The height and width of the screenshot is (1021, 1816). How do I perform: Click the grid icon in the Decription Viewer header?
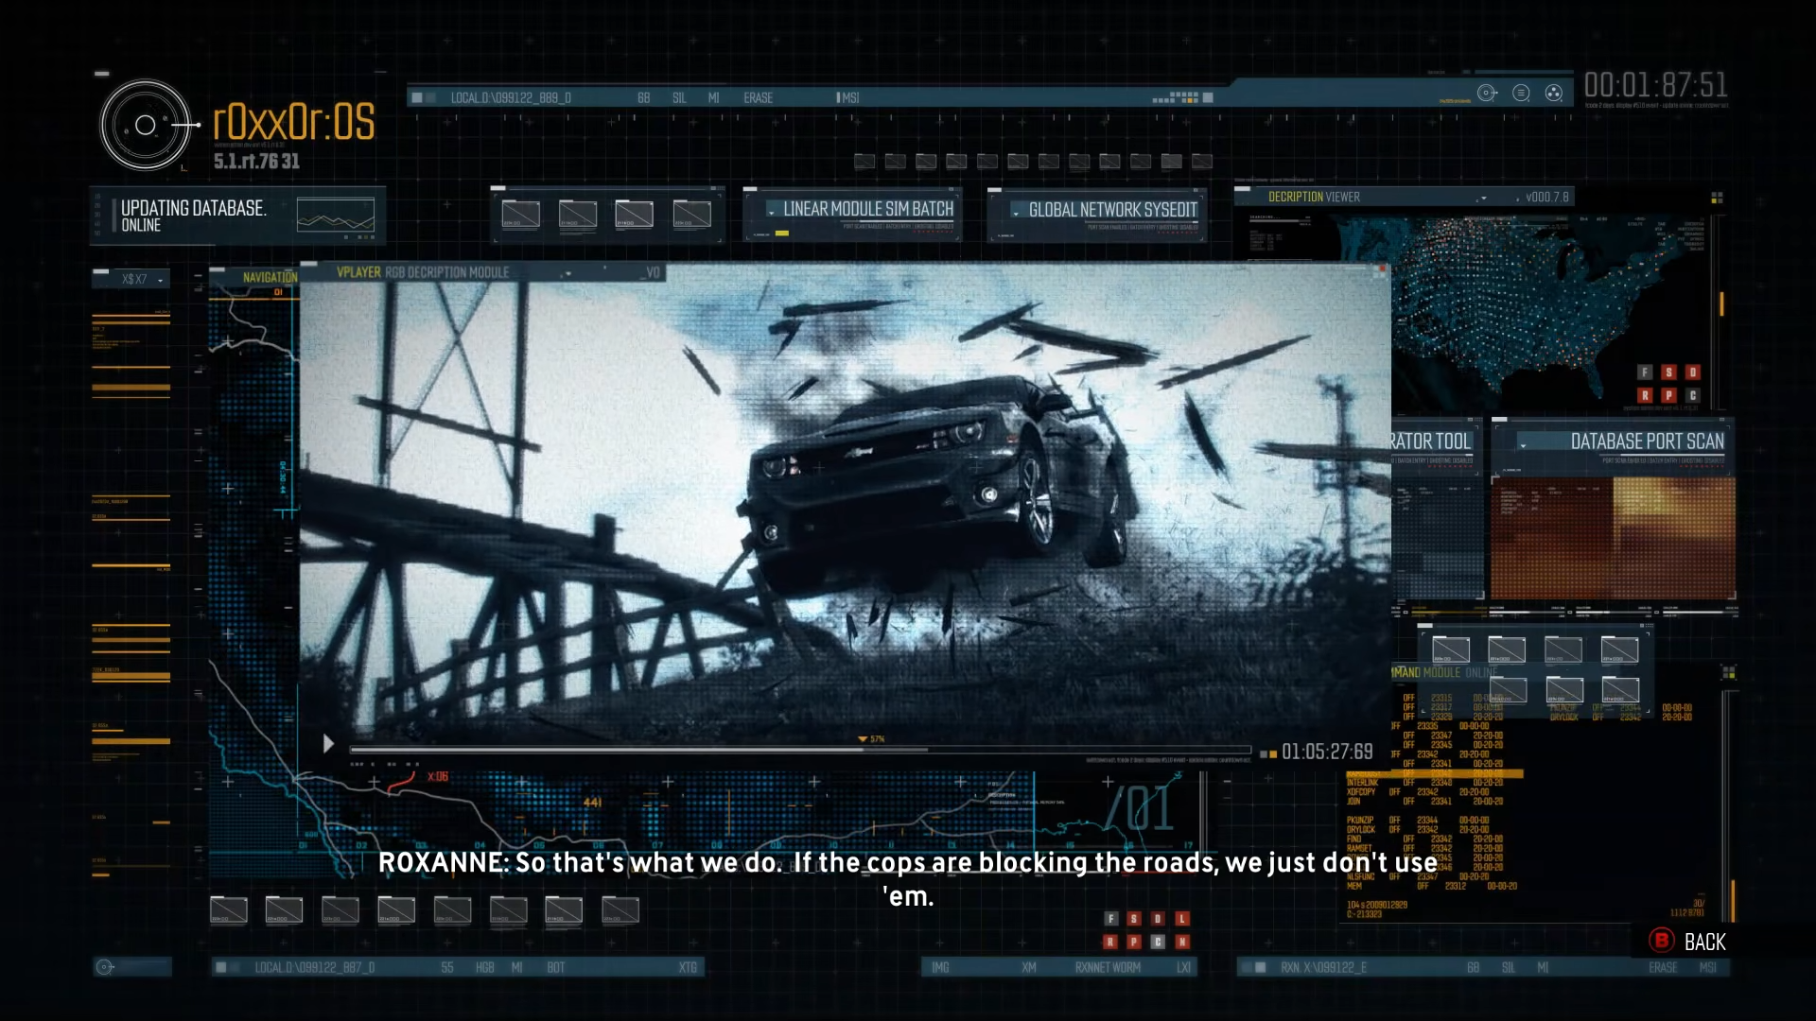click(x=1717, y=198)
